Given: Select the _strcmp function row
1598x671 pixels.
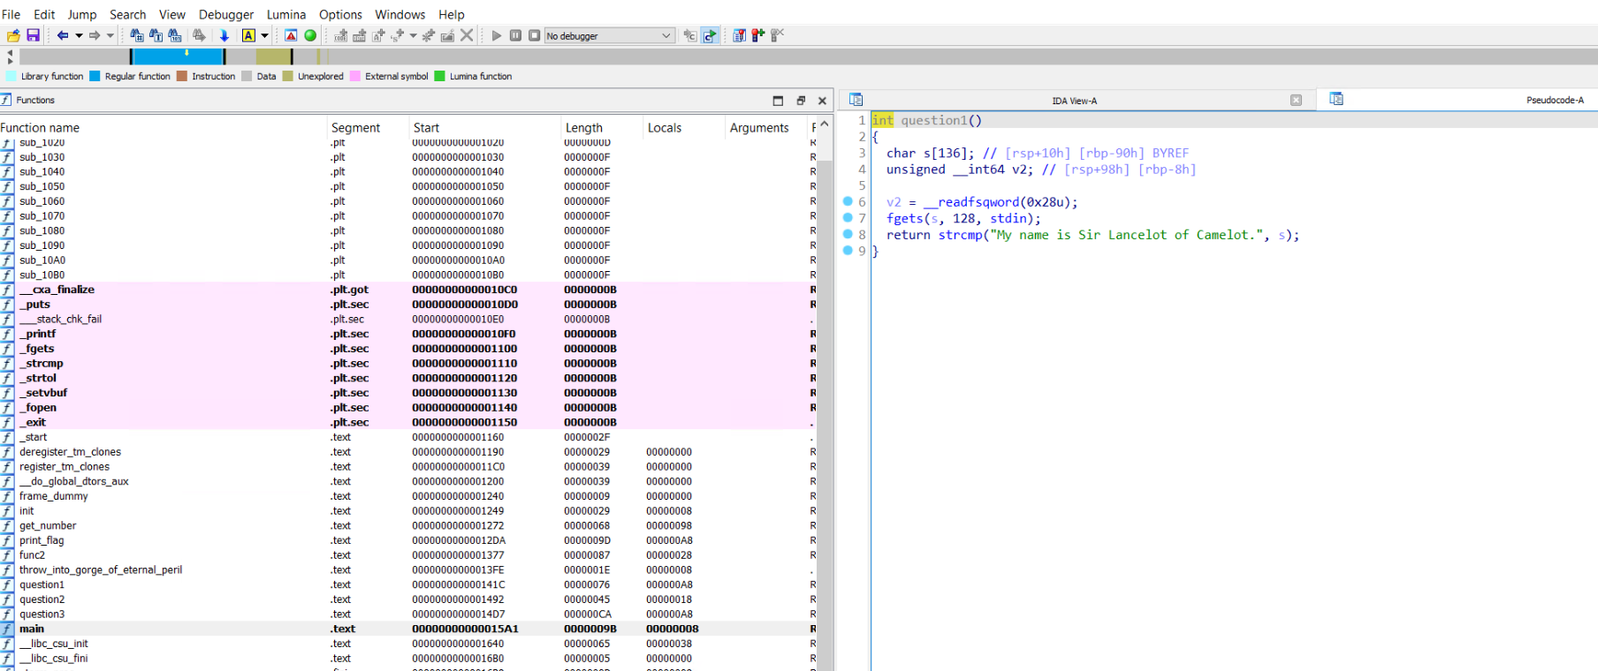Looking at the screenshot, I should (407, 363).
